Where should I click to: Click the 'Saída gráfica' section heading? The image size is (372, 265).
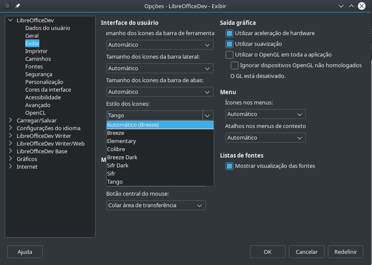point(238,23)
